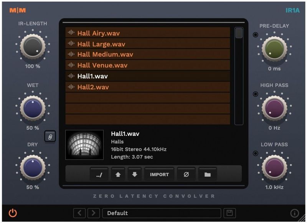Click the High Pass purple knob
This screenshot has height=223, width=307.
[x=274, y=108]
